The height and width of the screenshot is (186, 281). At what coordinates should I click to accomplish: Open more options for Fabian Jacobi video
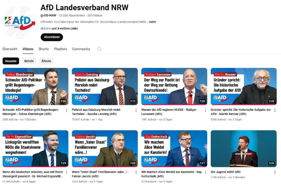tap(136, 172)
